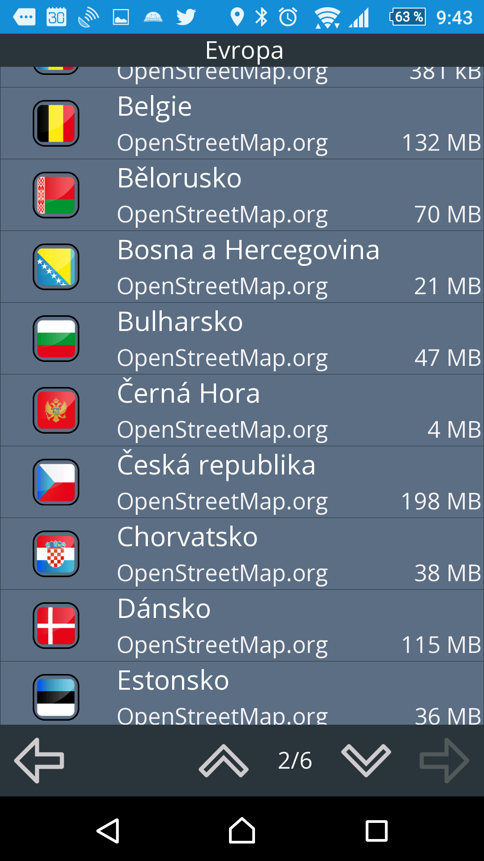The image size is (484, 861).
Task: Tap the Denmark flag icon
Action: click(56, 626)
